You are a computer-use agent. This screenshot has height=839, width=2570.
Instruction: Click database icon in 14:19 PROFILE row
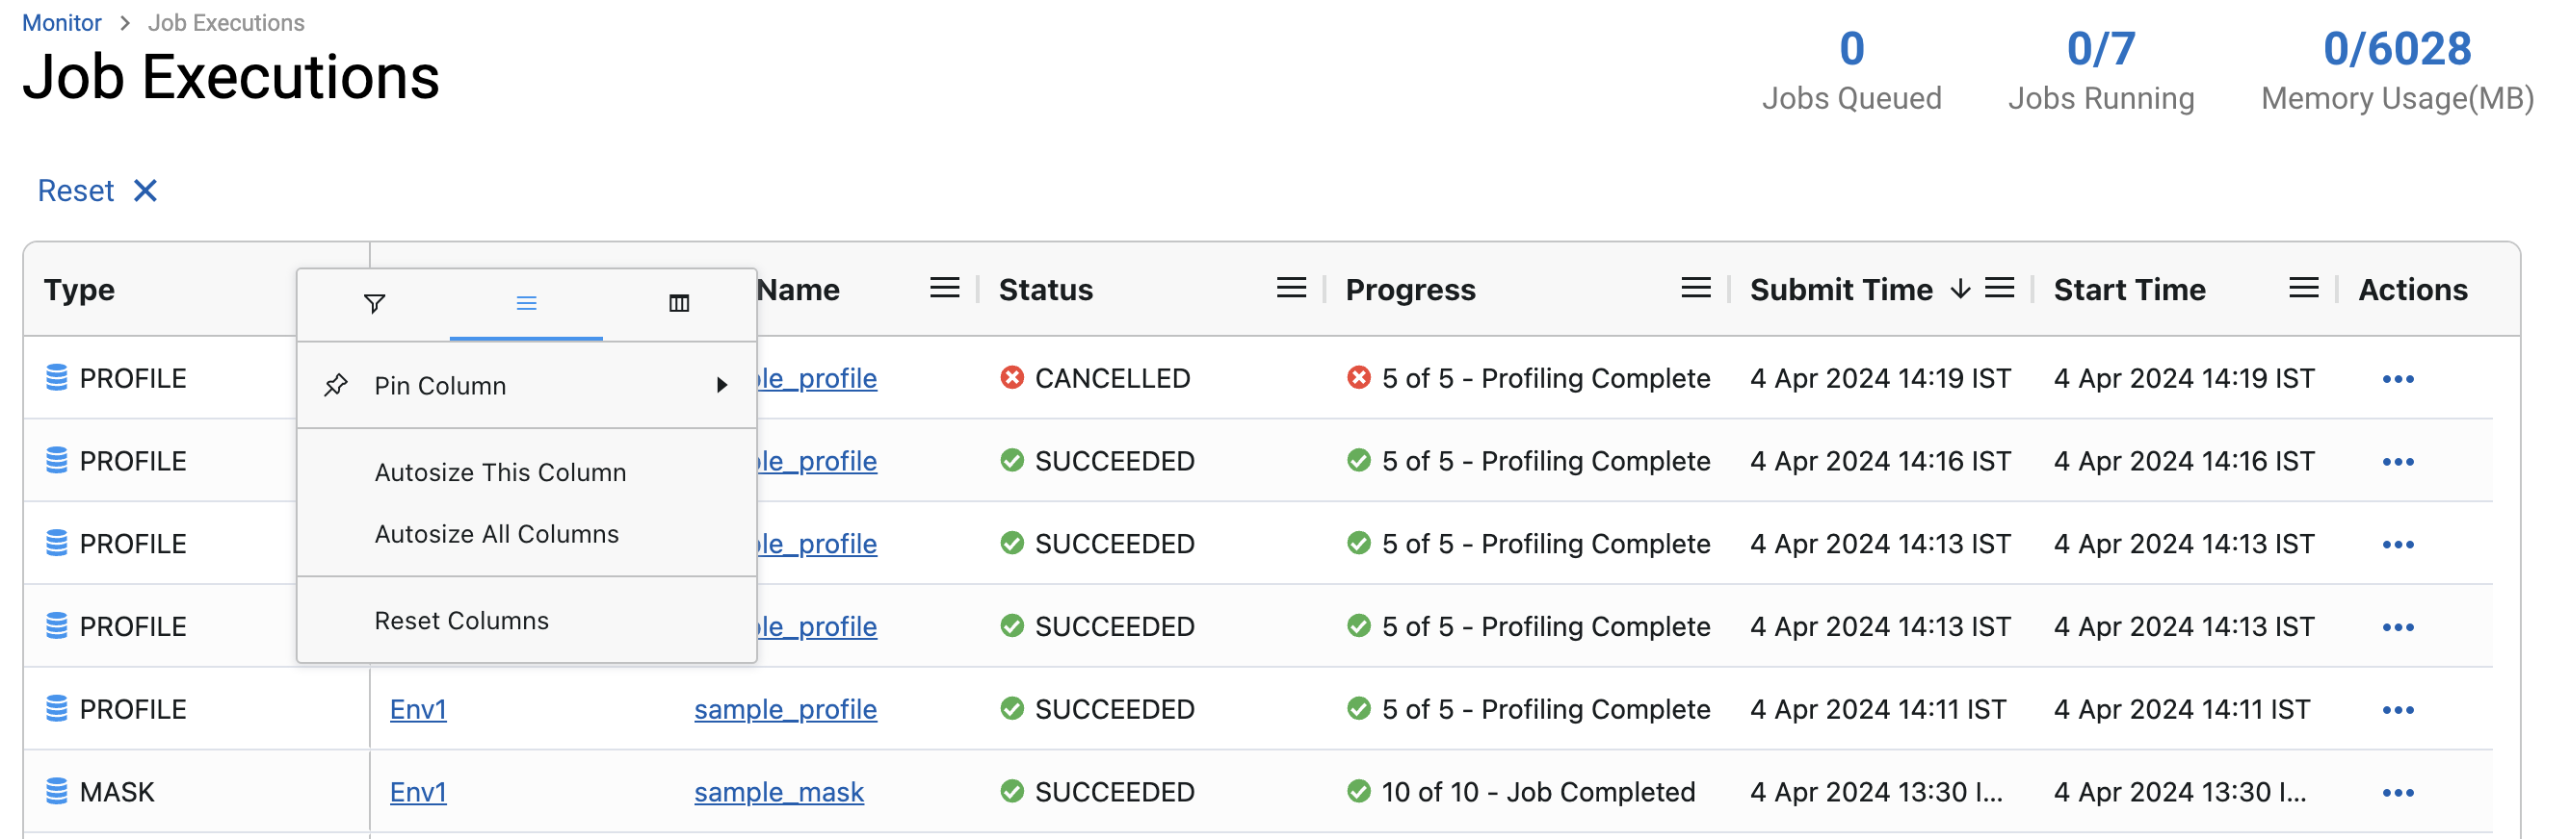[57, 378]
